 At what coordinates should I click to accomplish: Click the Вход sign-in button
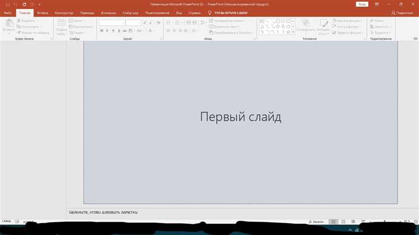362,4
